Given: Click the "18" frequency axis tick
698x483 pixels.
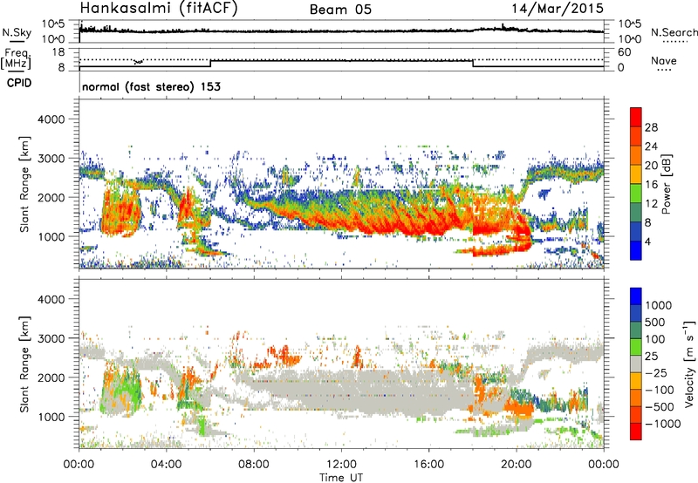Looking at the screenshot, I should (58, 52).
